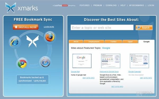Select the Chrome browser icon

[22, 64]
